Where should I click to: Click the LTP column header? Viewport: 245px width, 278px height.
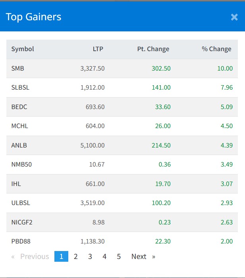pyautogui.click(x=98, y=49)
